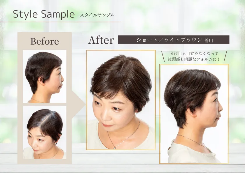Open the ショート／ライトブラウン product banner
This screenshot has height=173, width=245.
169,40
